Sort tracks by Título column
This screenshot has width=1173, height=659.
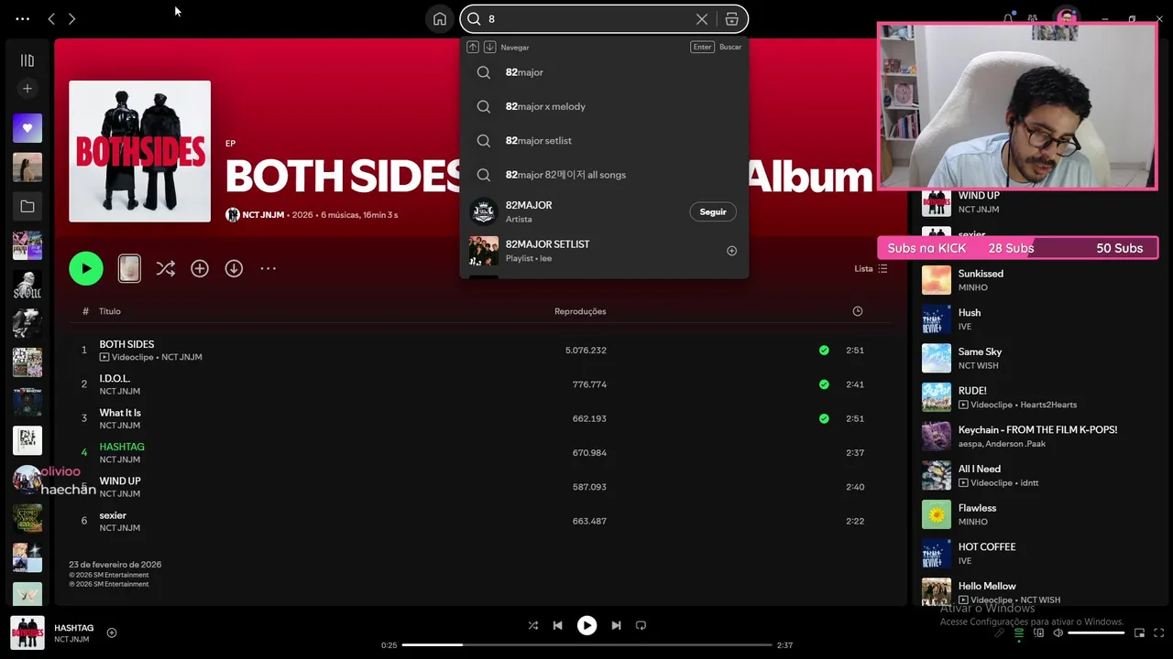pyautogui.click(x=110, y=311)
